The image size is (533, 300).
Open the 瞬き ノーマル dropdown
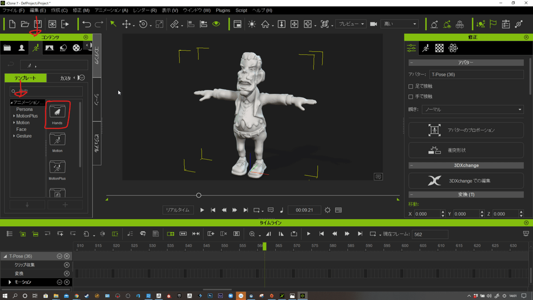click(x=473, y=109)
